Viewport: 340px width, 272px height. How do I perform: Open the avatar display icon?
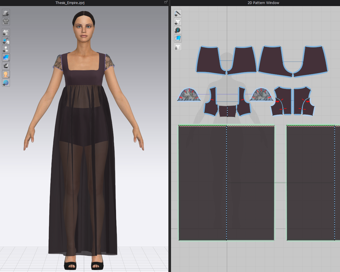click(x=6, y=74)
